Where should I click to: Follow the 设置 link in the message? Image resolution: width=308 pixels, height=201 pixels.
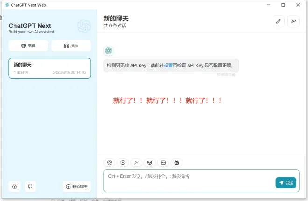(x=168, y=66)
